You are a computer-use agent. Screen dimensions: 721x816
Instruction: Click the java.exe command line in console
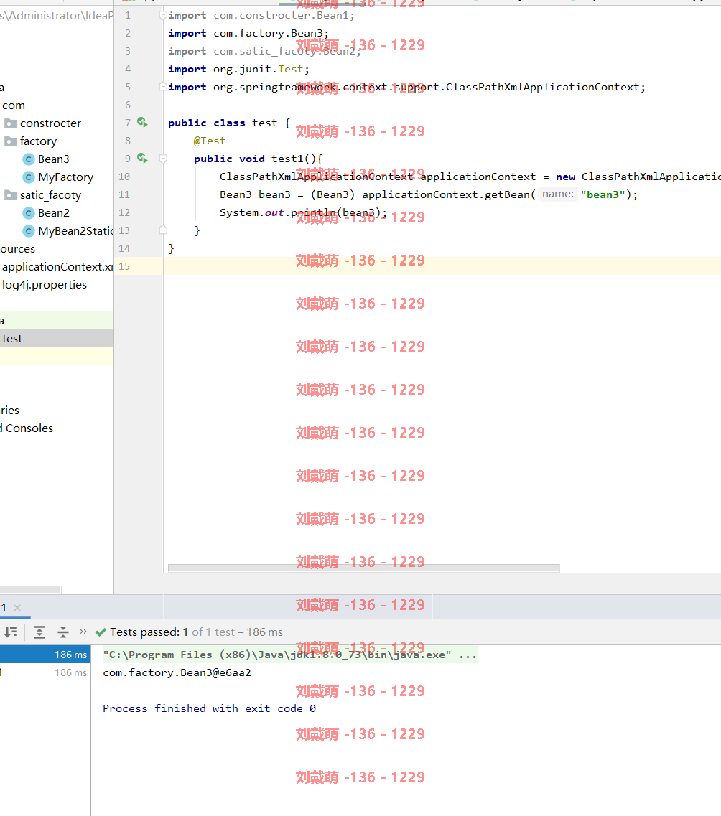290,655
